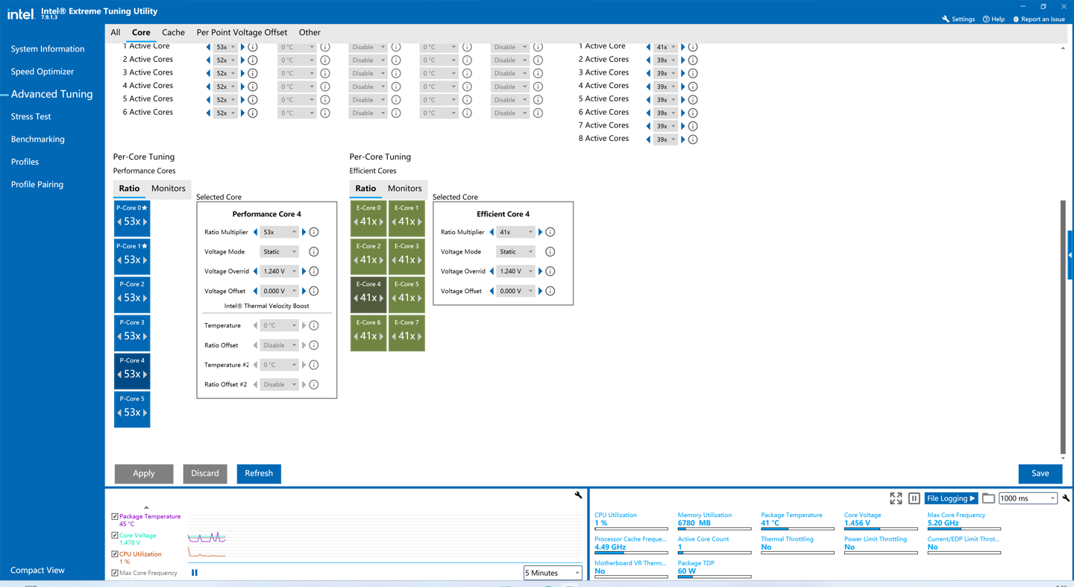
Task: Show info for Performance Core 4 Voltage Override
Action: (x=314, y=271)
